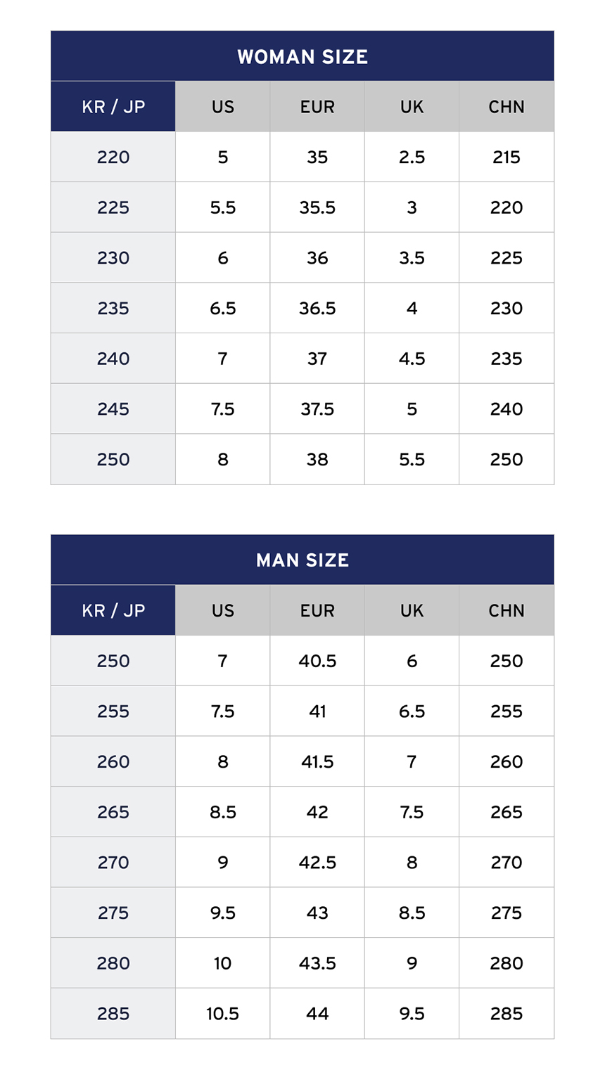Screen dimensions: 605x1089
Task: Select the 285 KR/JP size row
Action: point(113,1013)
